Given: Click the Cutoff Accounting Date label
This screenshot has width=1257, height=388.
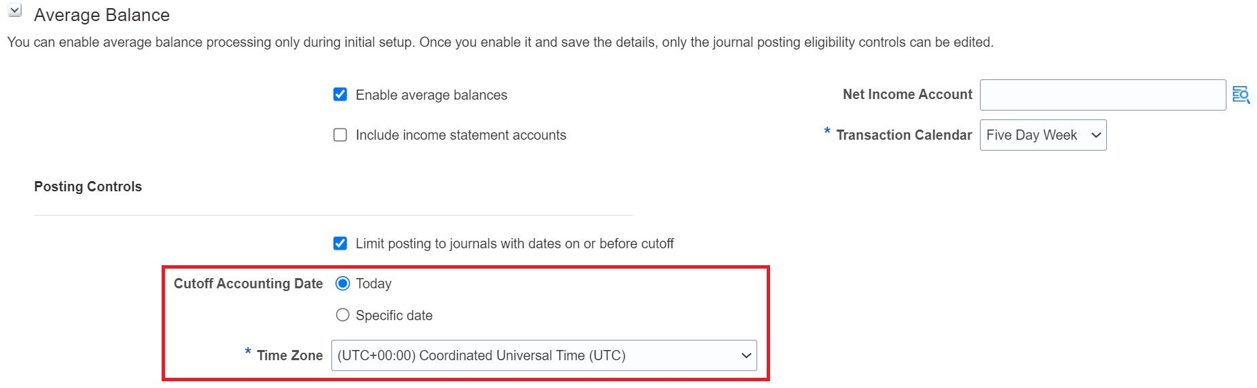Looking at the screenshot, I should (x=248, y=284).
